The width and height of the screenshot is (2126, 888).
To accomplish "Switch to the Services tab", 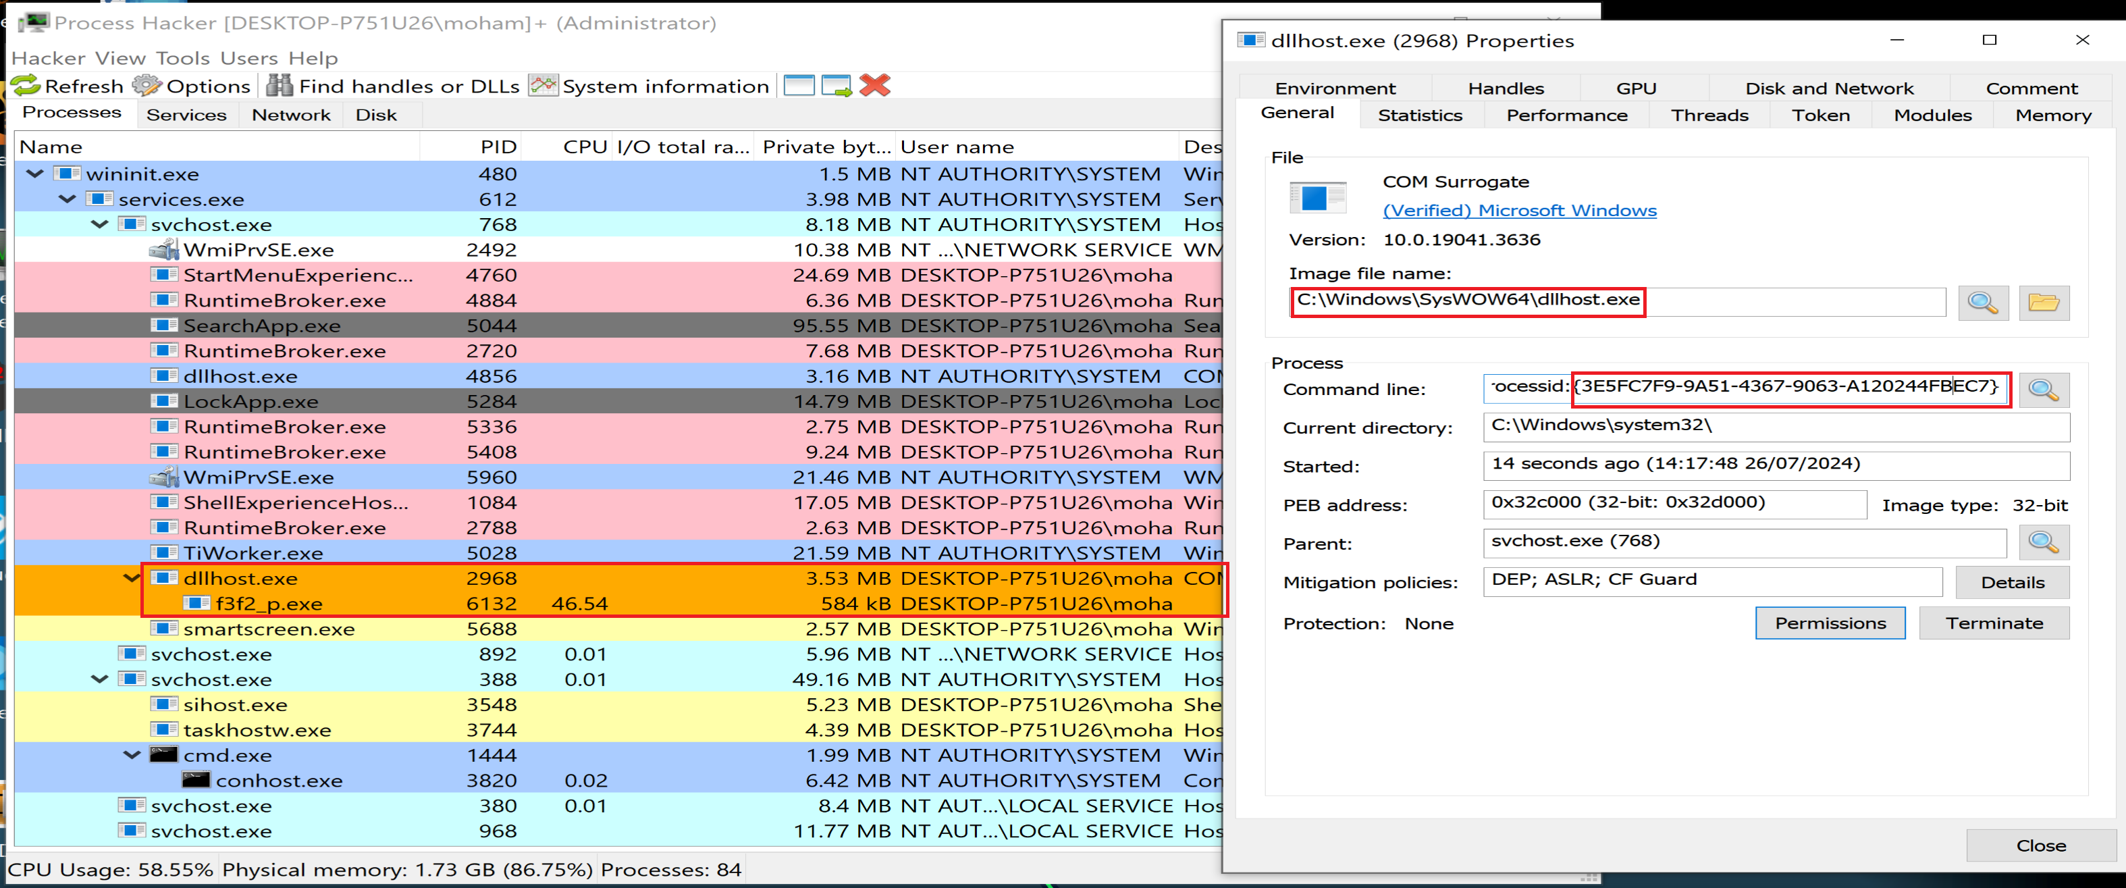I will (x=186, y=115).
